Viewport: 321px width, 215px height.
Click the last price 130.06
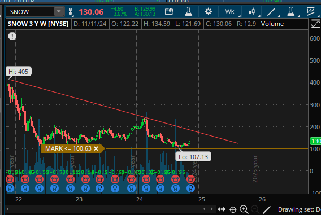click(x=92, y=12)
